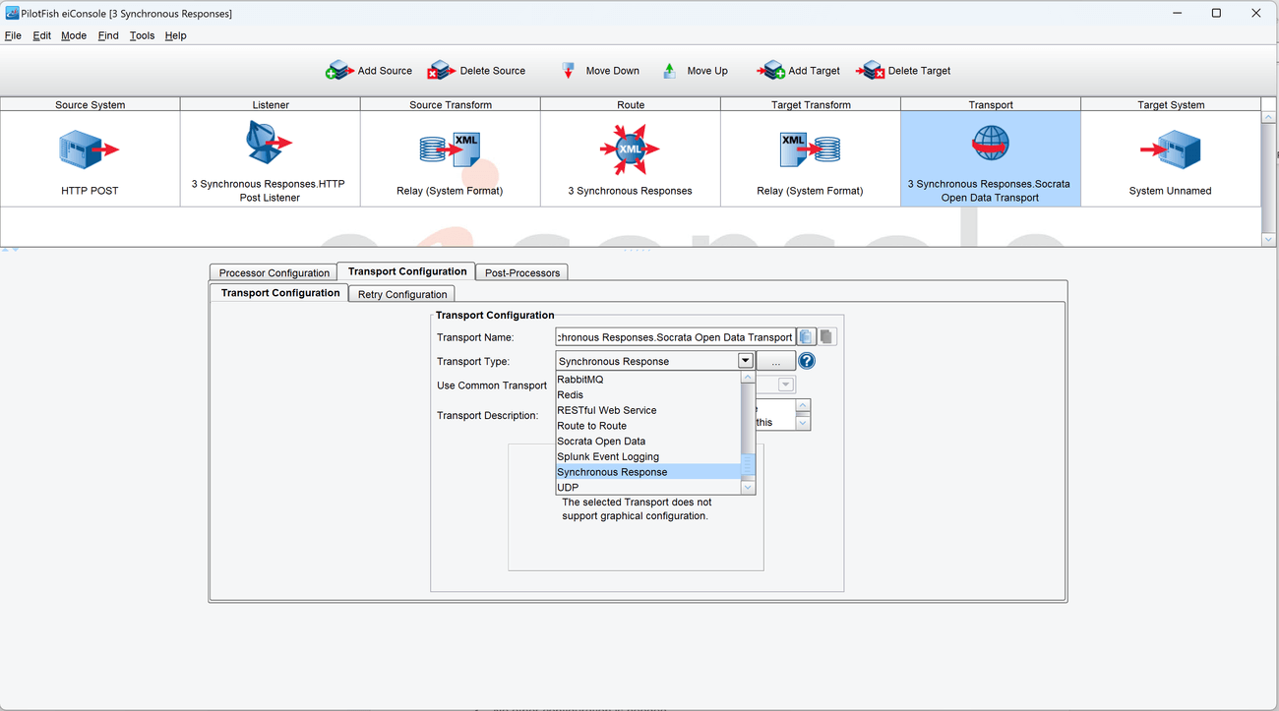The width and height of the screenshot is (1279, 711).
Task: Open the Mode menu
Action: click(x=74, y=35)
